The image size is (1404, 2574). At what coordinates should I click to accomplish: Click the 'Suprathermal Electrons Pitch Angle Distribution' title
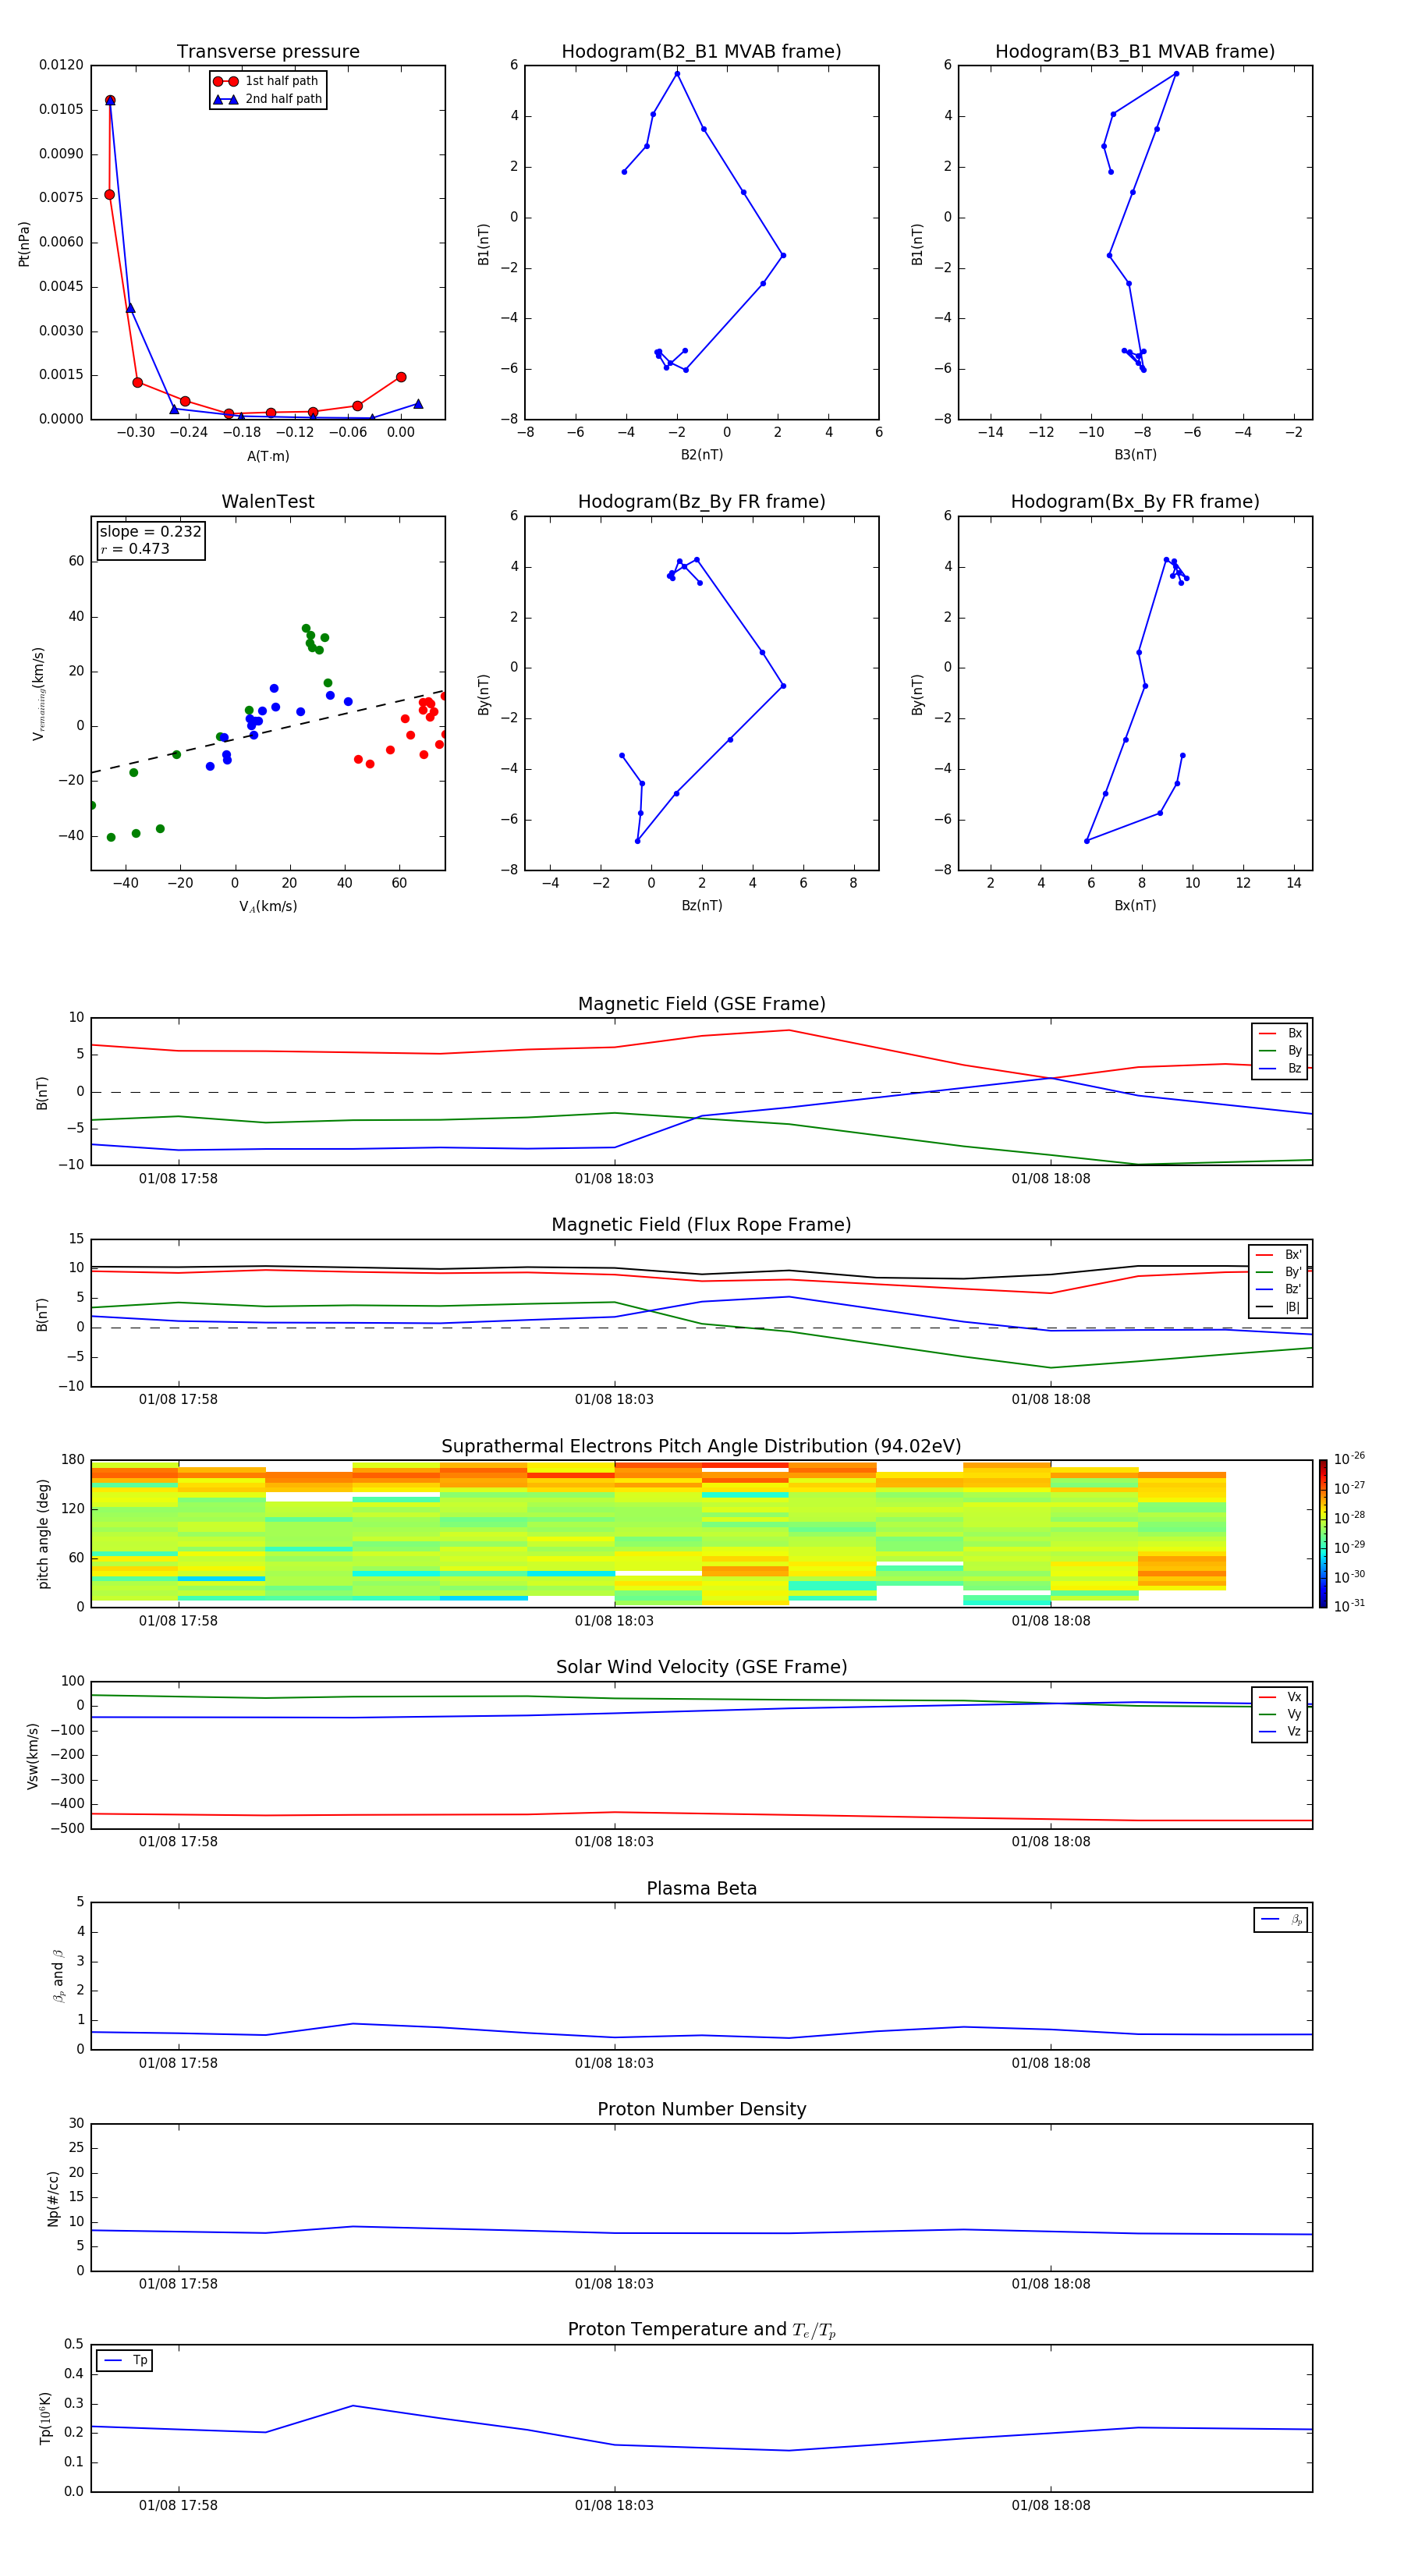click(701, 1447)
